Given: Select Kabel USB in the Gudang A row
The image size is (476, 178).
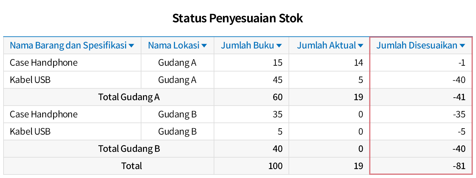Looking at the screenshot, I should click(x=30, y=80).
